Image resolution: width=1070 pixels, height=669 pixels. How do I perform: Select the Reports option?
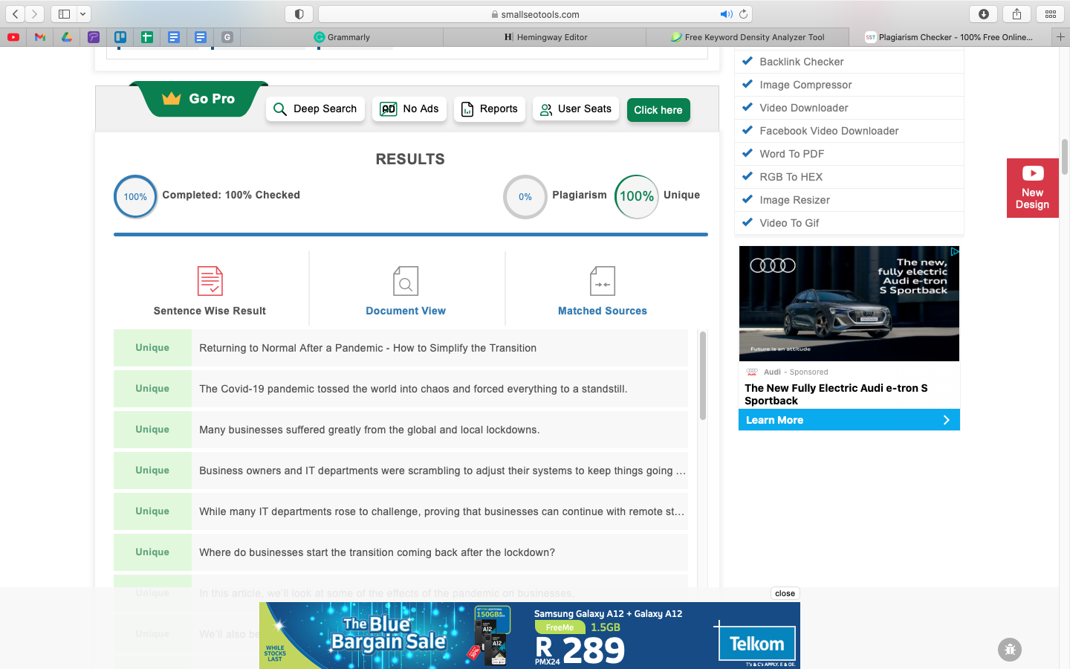490,109
